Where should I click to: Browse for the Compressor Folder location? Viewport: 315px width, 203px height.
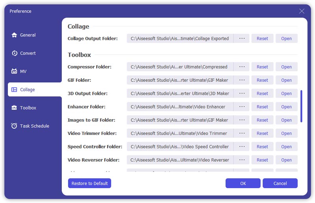[242, 67]
